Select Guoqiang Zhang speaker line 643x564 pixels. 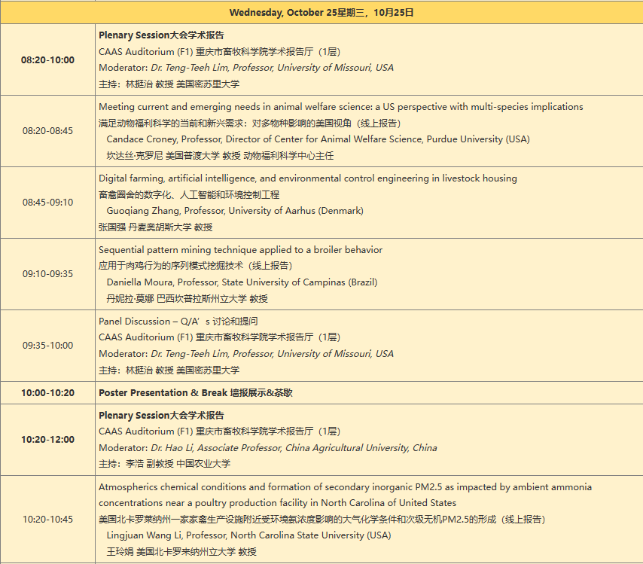(x=235, y=211)
